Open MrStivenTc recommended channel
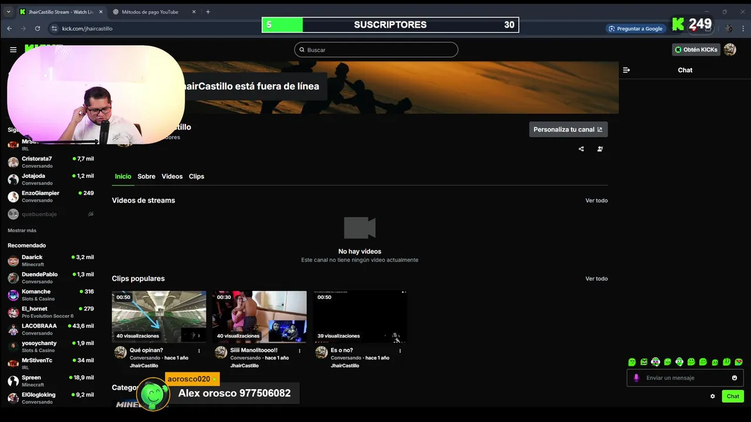The height and width of the screenshot is (422, 751). tap(51, 364)
